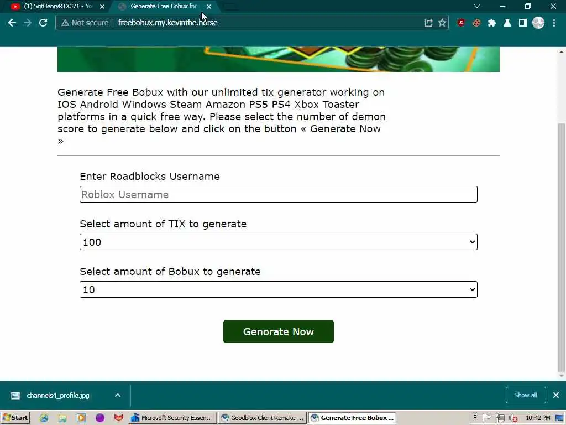Go back to the previous page
Image resolution: width=566 pixels, height=425 pixels.
12,23
